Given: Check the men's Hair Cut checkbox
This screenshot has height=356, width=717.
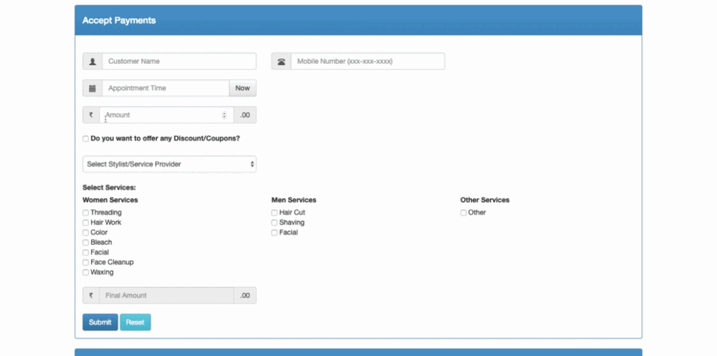Looking at the screenshot, I should pos(274,213).
